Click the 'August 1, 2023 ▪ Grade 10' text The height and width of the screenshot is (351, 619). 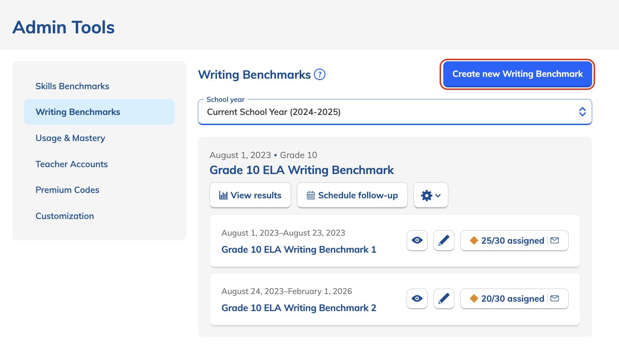(x=263, y=155)
